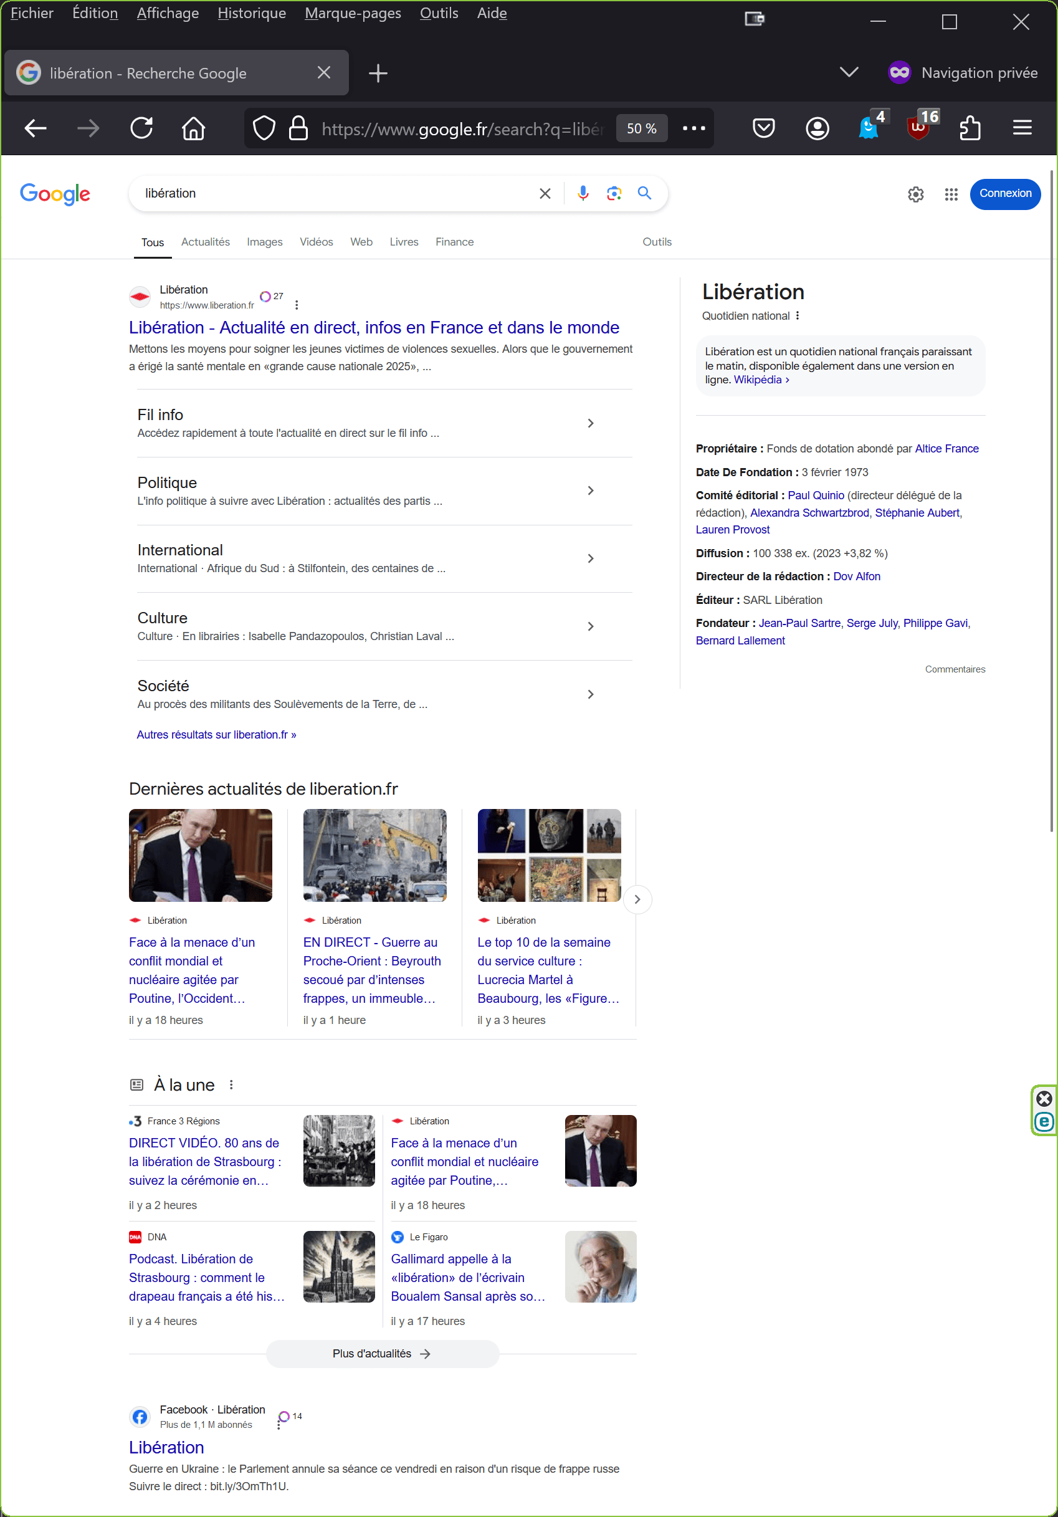
Task: Expand the Fil info sitelink chevron
Action: tap(591, 423)
